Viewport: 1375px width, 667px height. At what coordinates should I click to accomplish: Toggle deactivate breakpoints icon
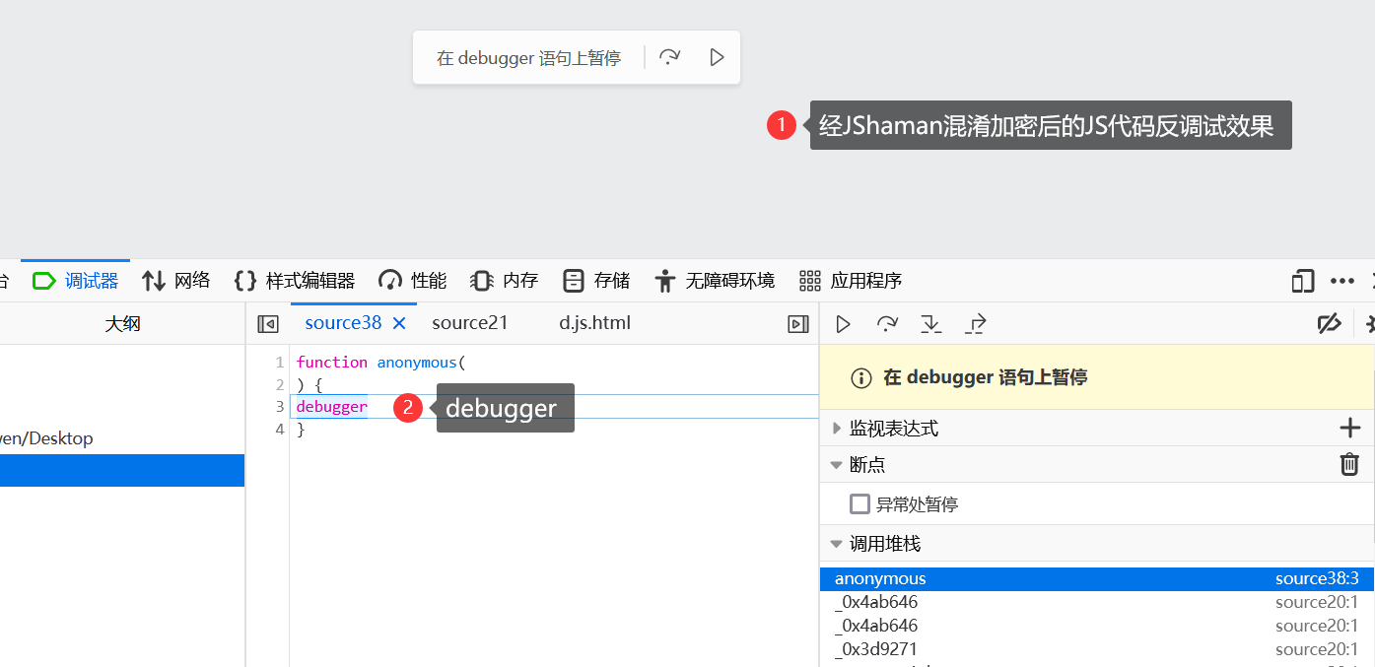point(1329,324)
